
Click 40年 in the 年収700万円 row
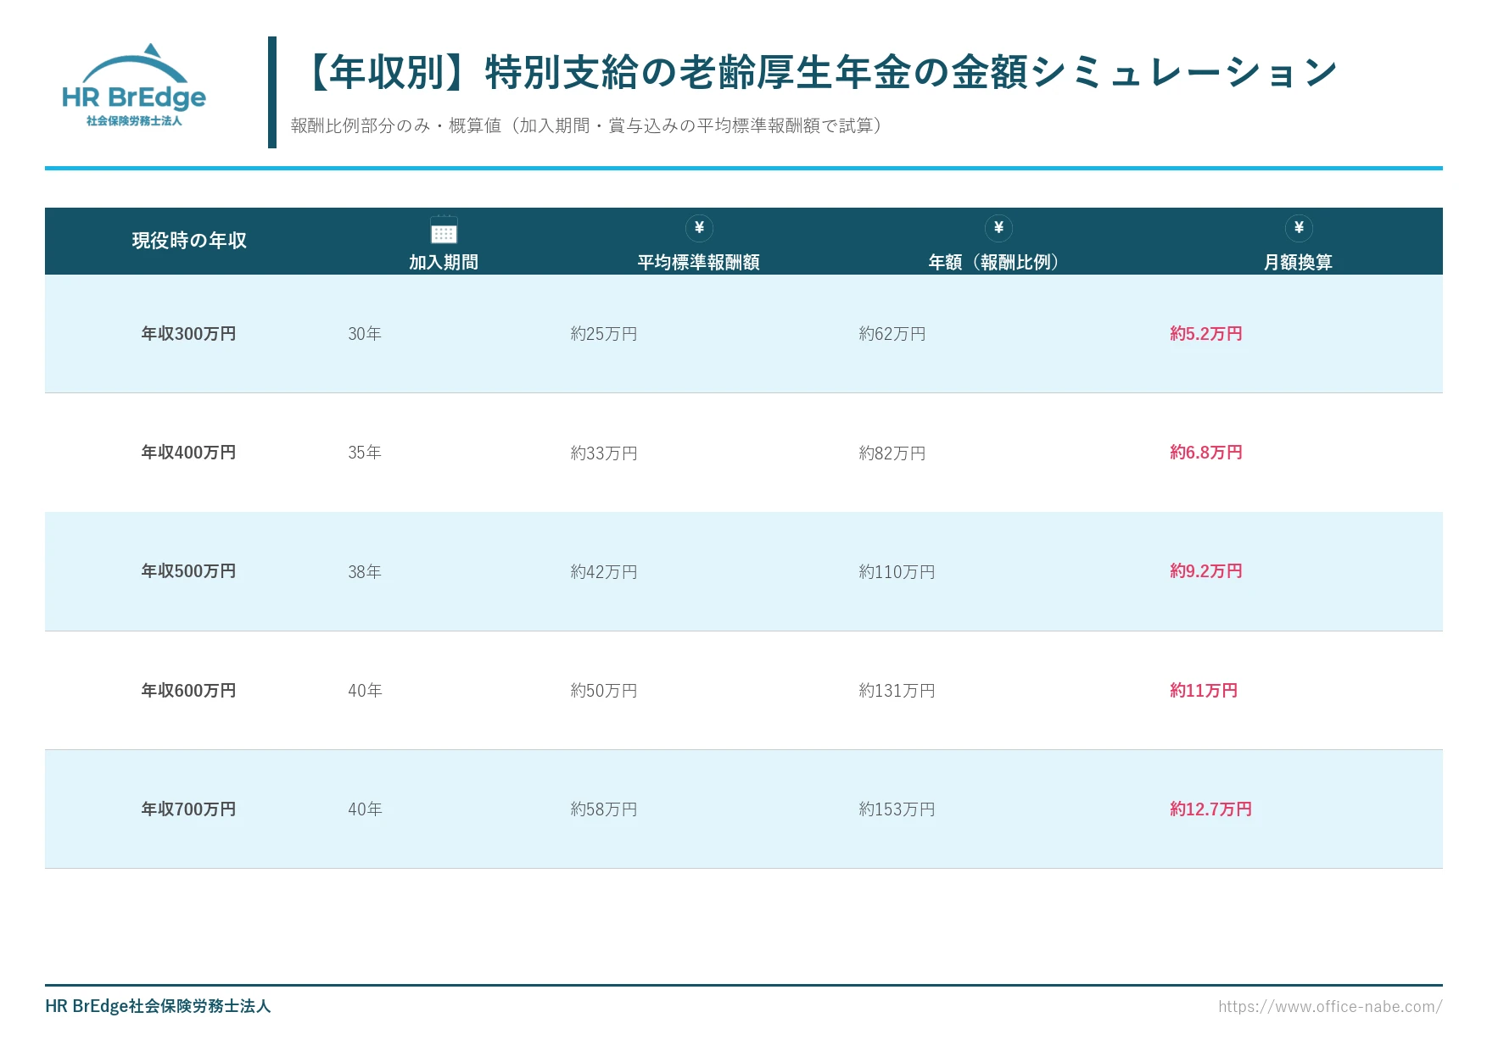click(x=365, y=809)
